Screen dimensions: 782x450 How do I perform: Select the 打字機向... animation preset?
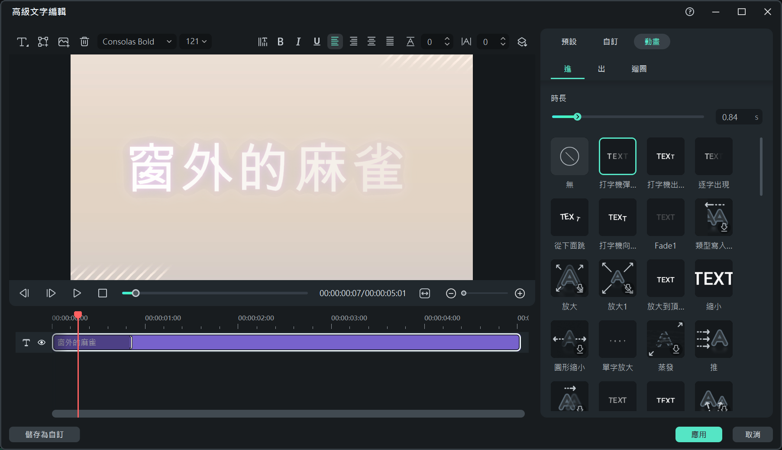617,217
